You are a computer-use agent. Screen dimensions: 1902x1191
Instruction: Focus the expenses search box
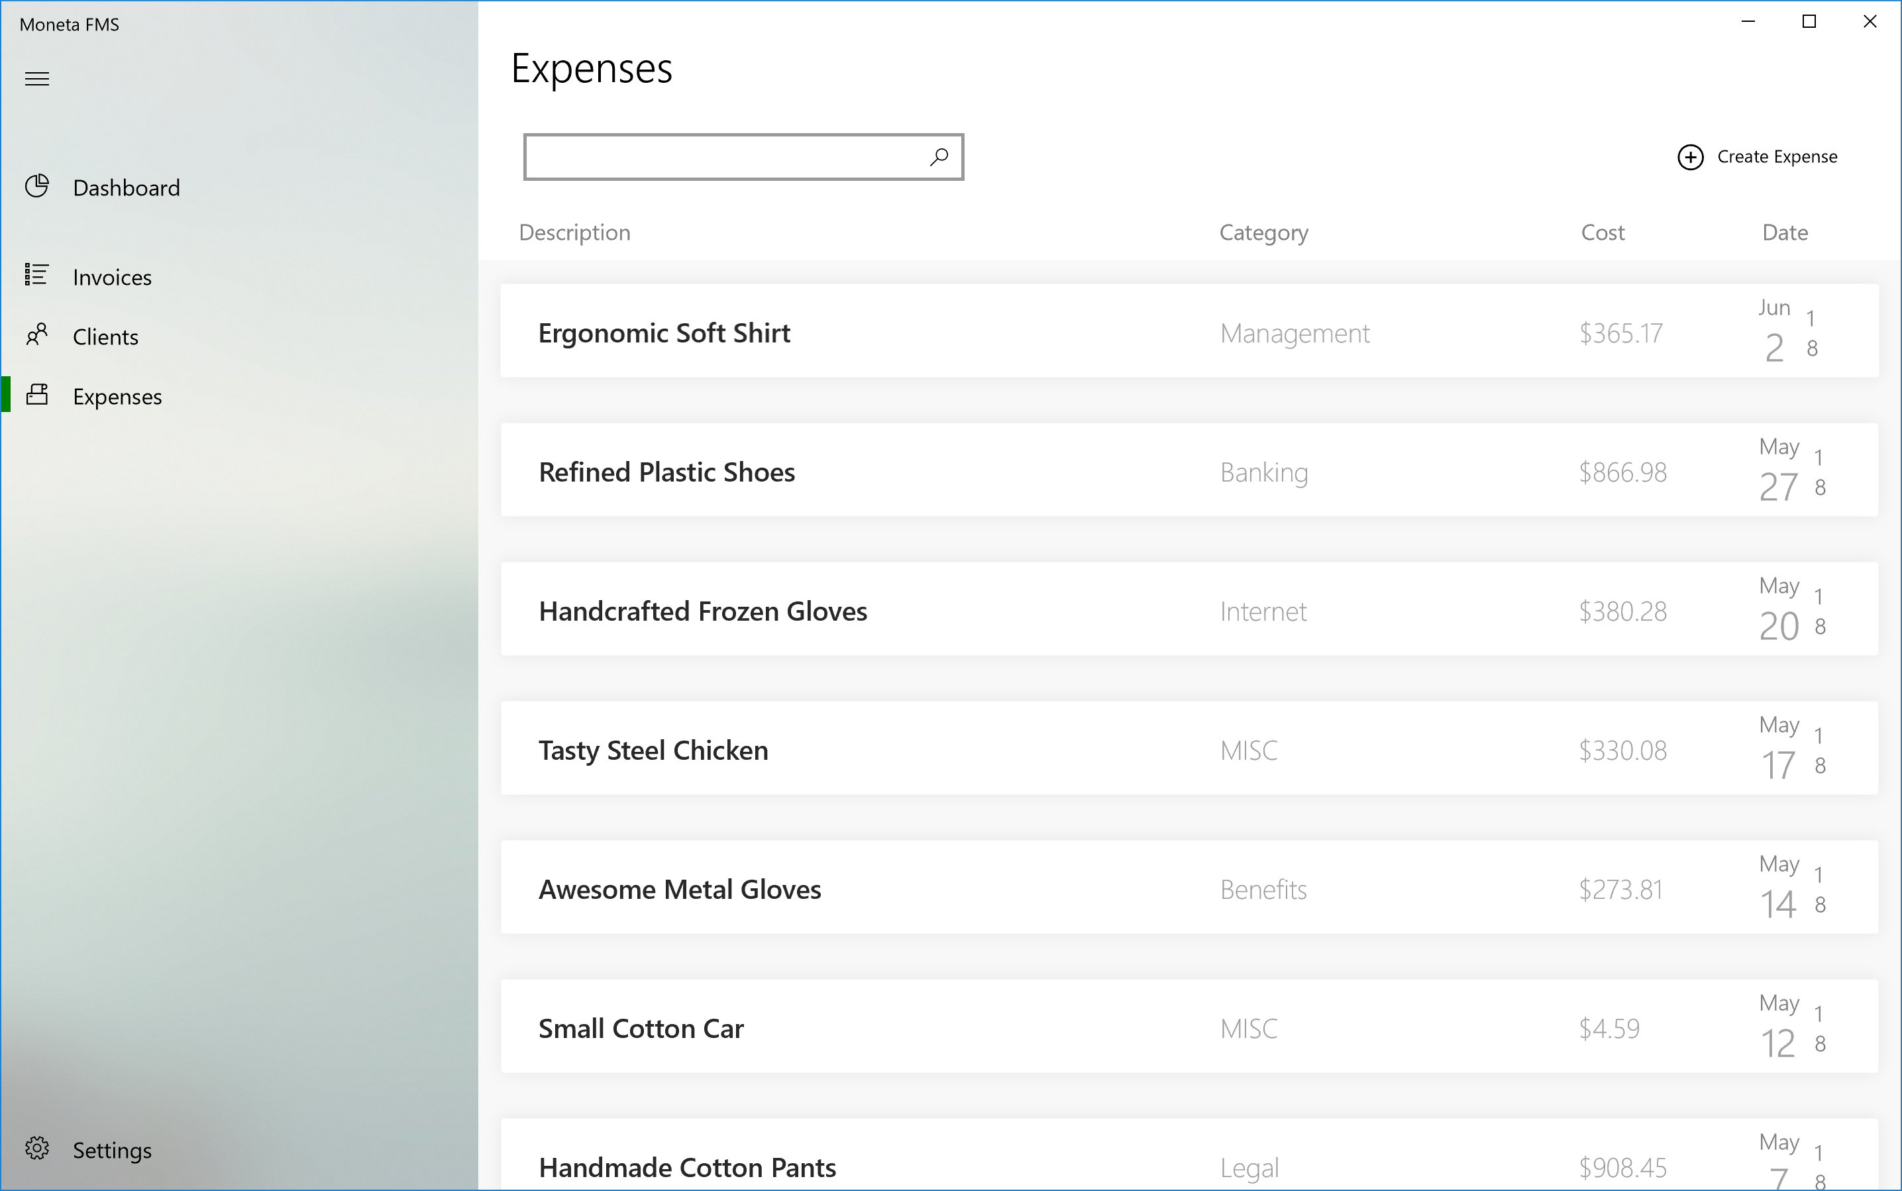[x=725, y=157]
